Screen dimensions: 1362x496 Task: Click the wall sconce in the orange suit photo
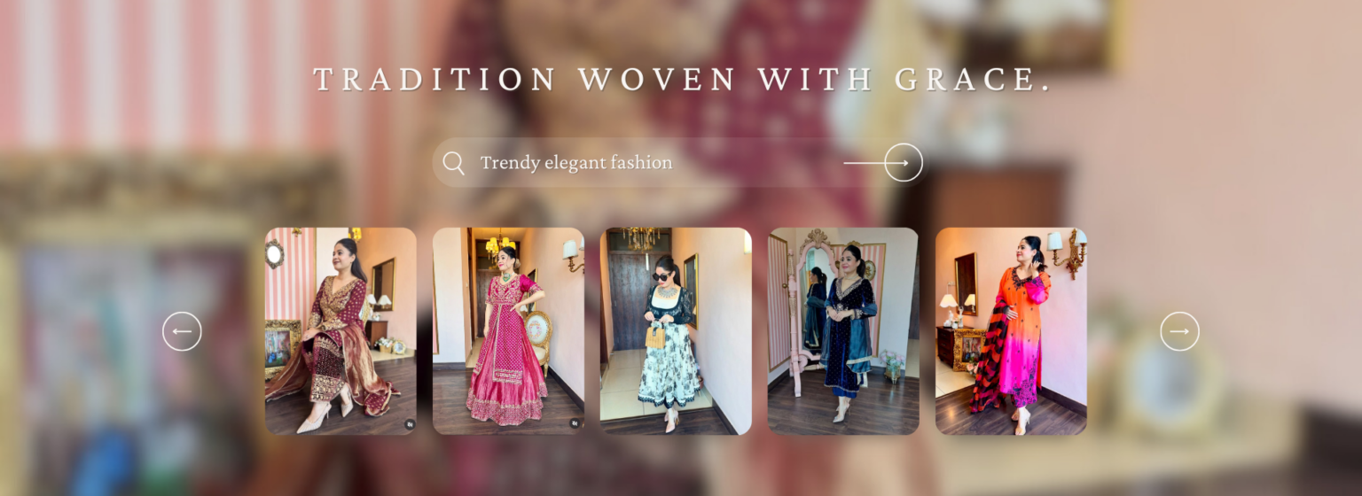tap(1068, 252)
